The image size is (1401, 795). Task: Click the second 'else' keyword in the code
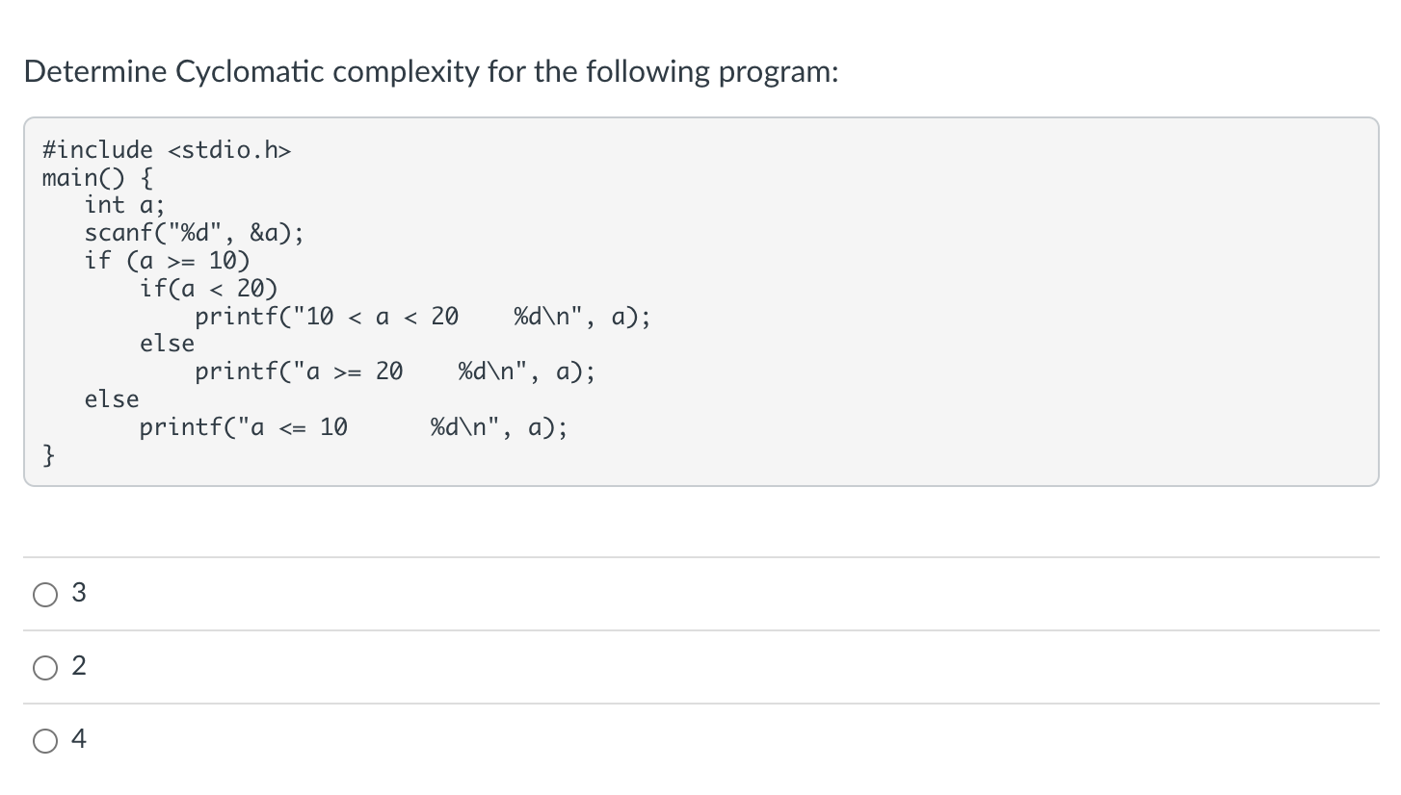[111, 398]
